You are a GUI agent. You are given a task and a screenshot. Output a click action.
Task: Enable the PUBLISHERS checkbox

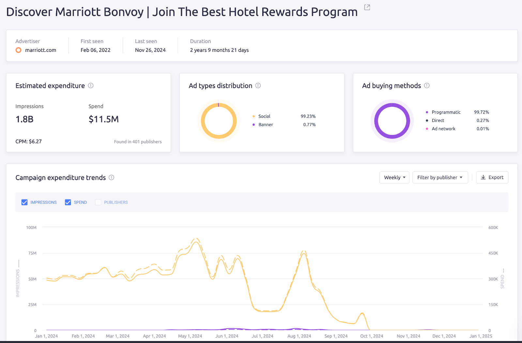(x=98, y=202)
